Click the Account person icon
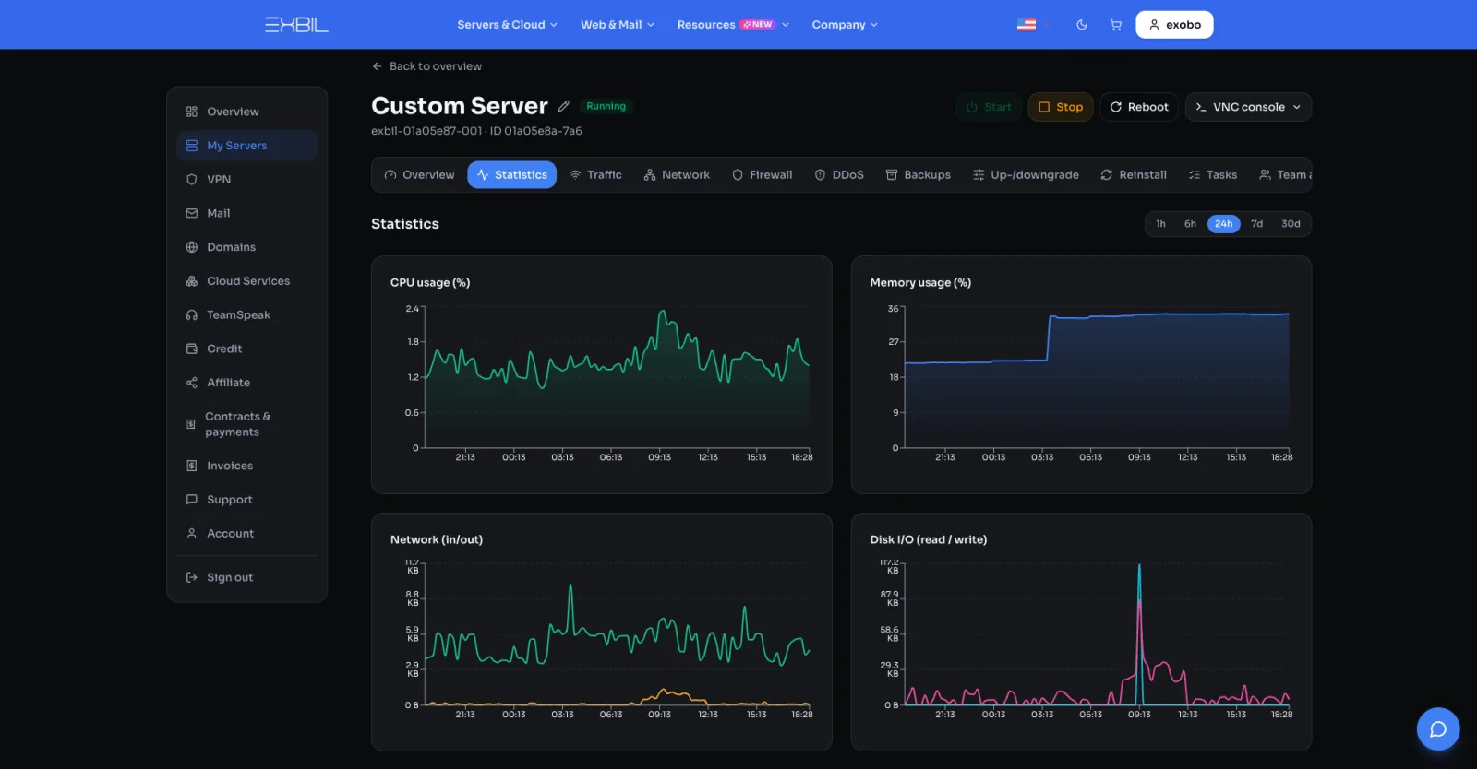This screenshot has width=1477, height=769. [x=192, y=534]
